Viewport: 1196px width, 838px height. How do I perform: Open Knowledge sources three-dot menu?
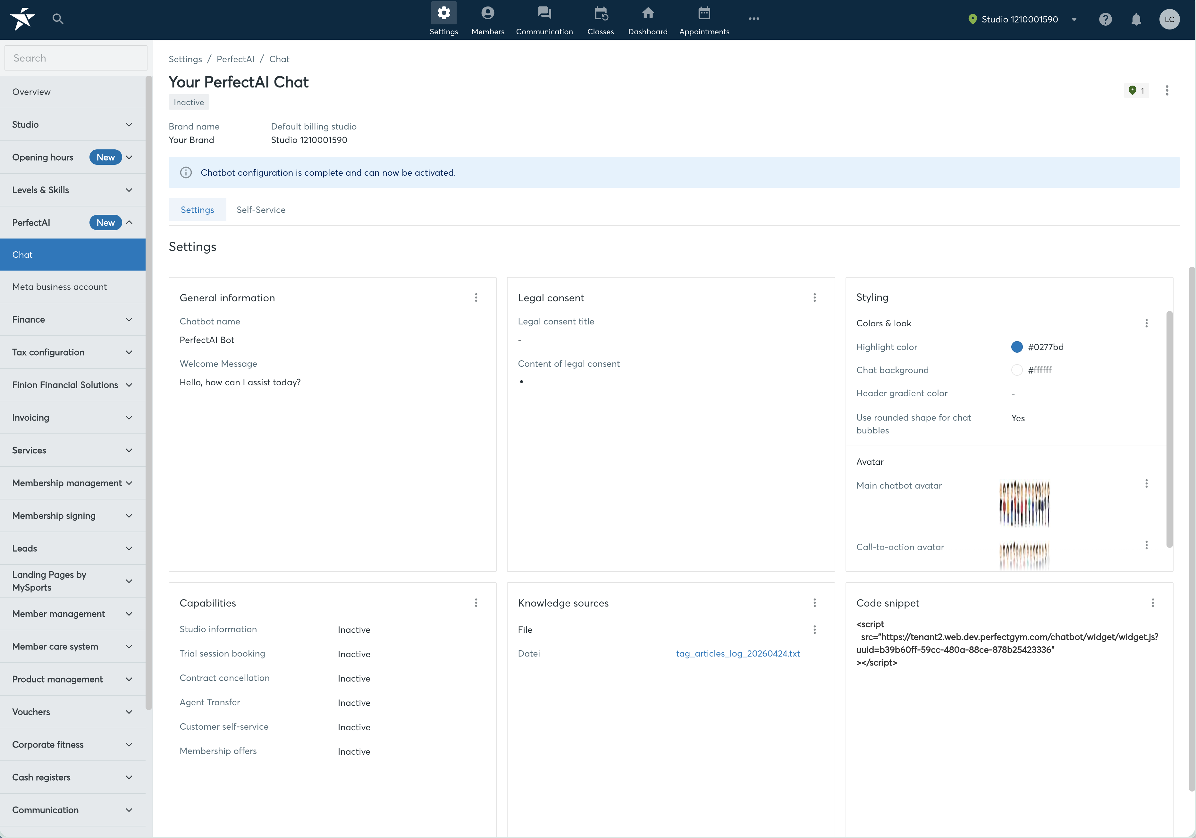point(815,603)
